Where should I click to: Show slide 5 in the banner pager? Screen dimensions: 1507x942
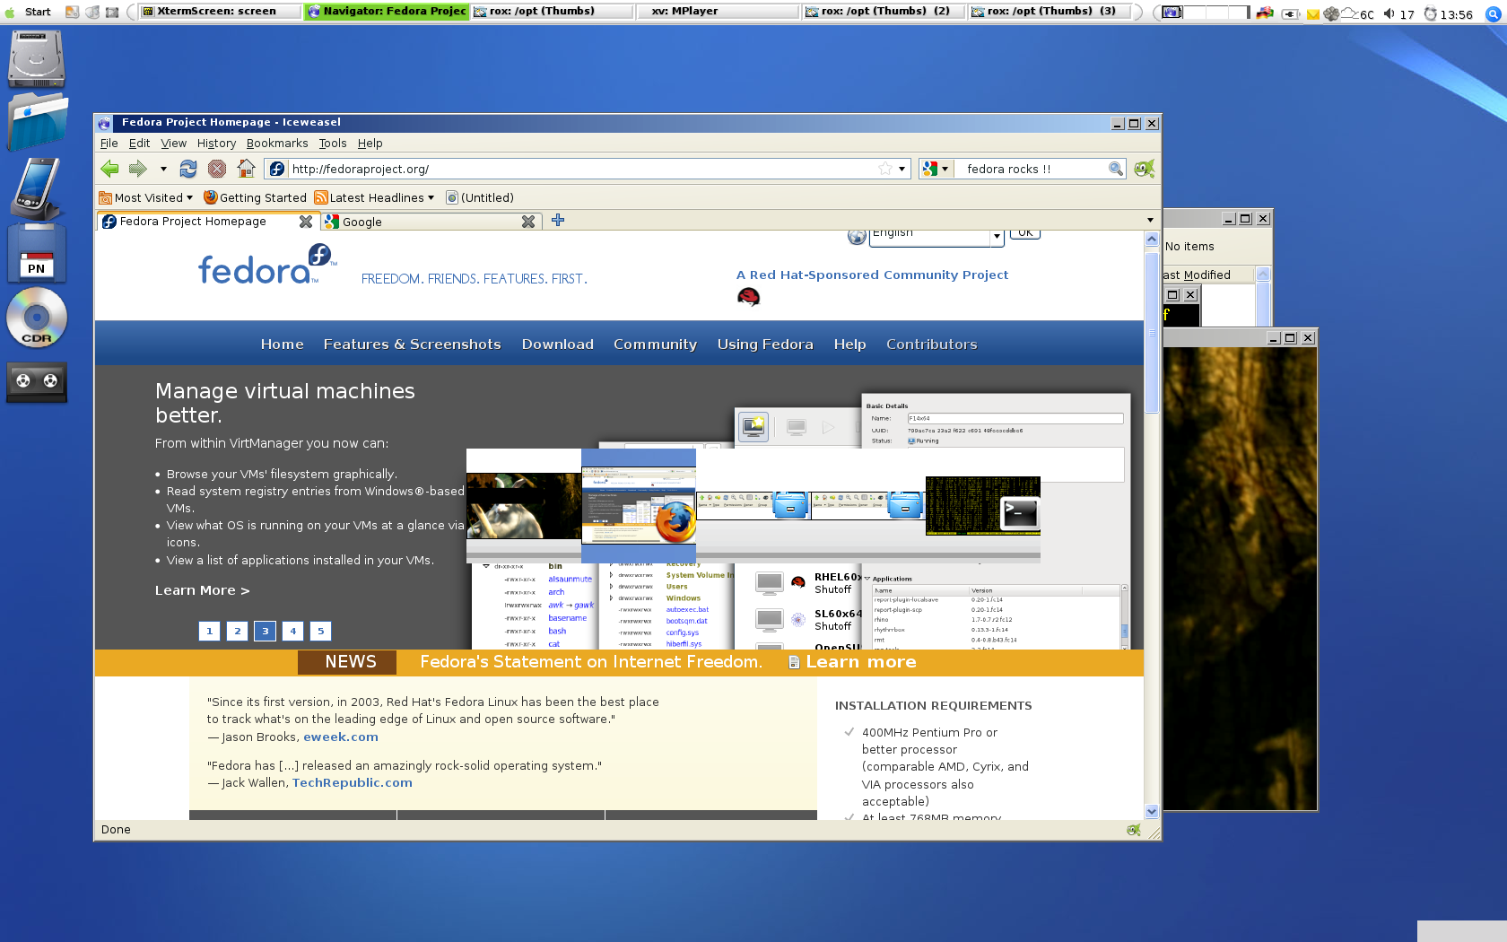[x=320, y=631]
